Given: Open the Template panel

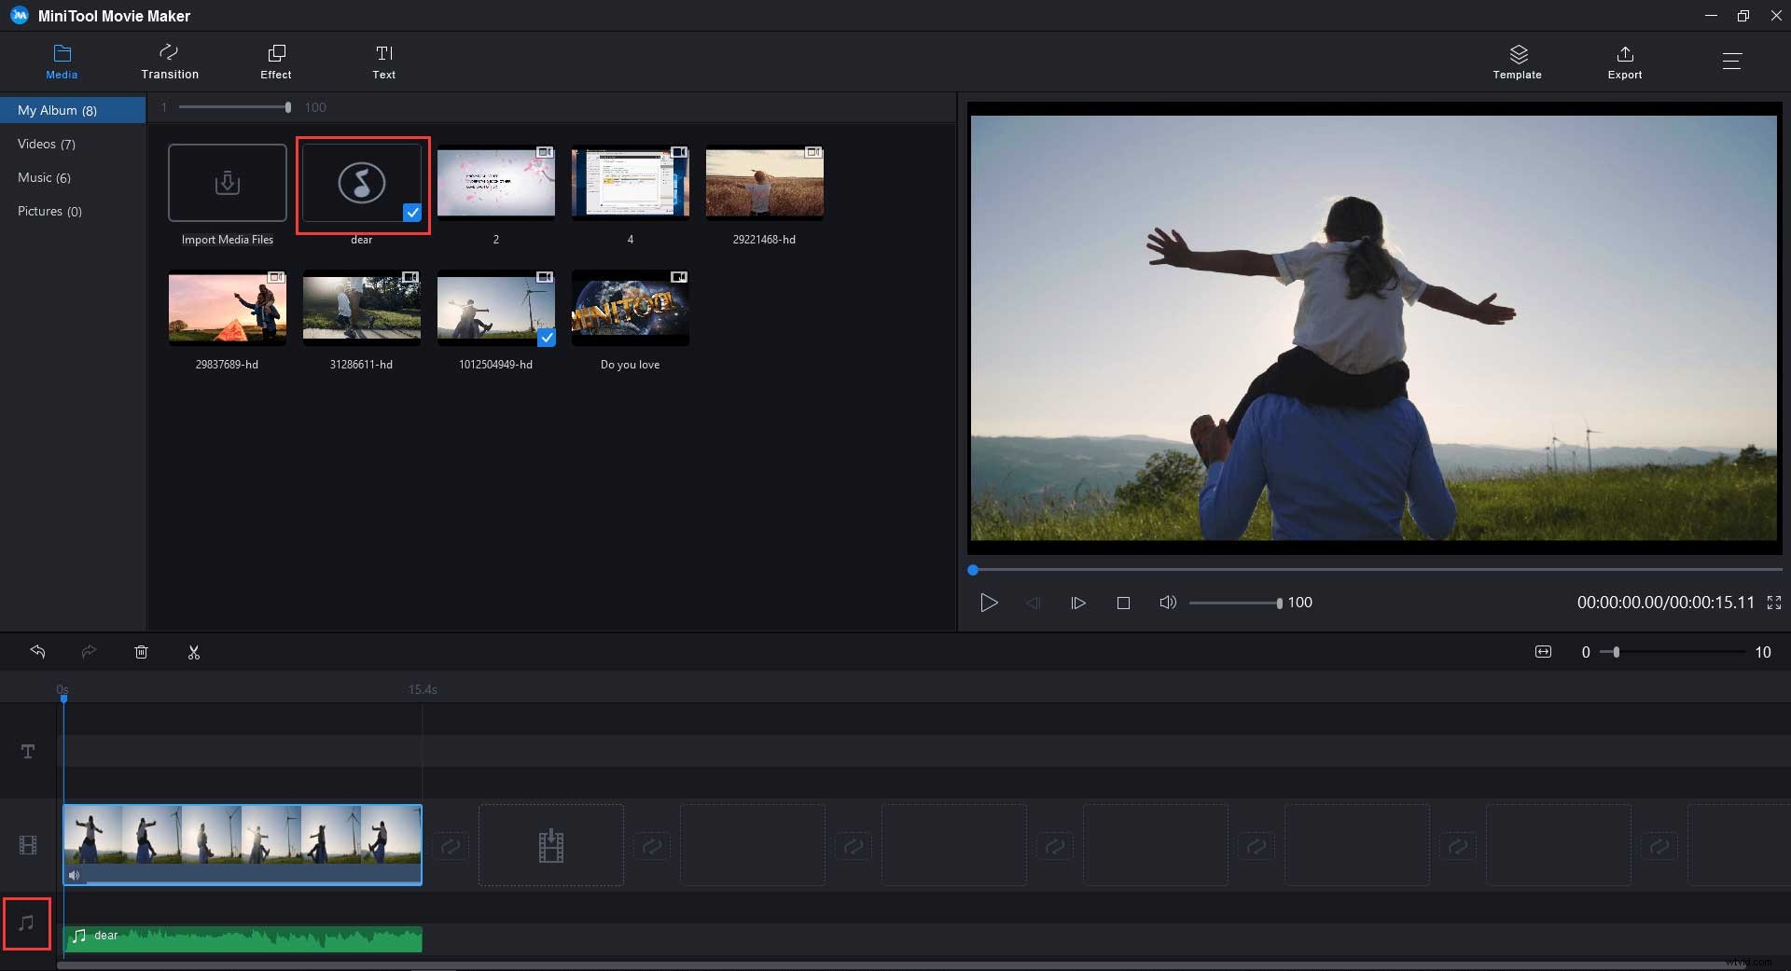Looking at the screenshot, I should point(1517,61).
